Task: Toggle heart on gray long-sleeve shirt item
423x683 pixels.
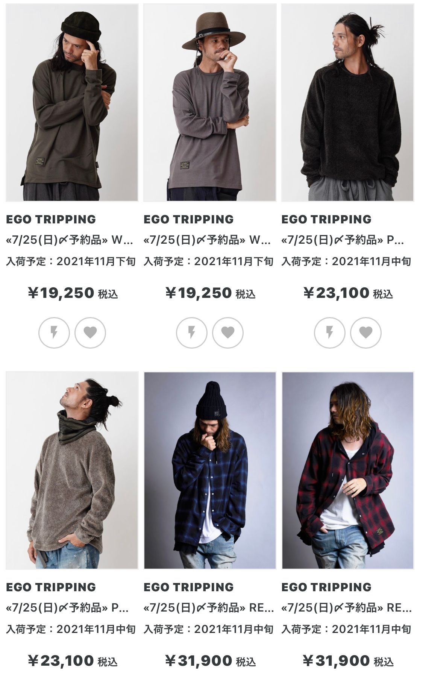Action: point(228,332)
